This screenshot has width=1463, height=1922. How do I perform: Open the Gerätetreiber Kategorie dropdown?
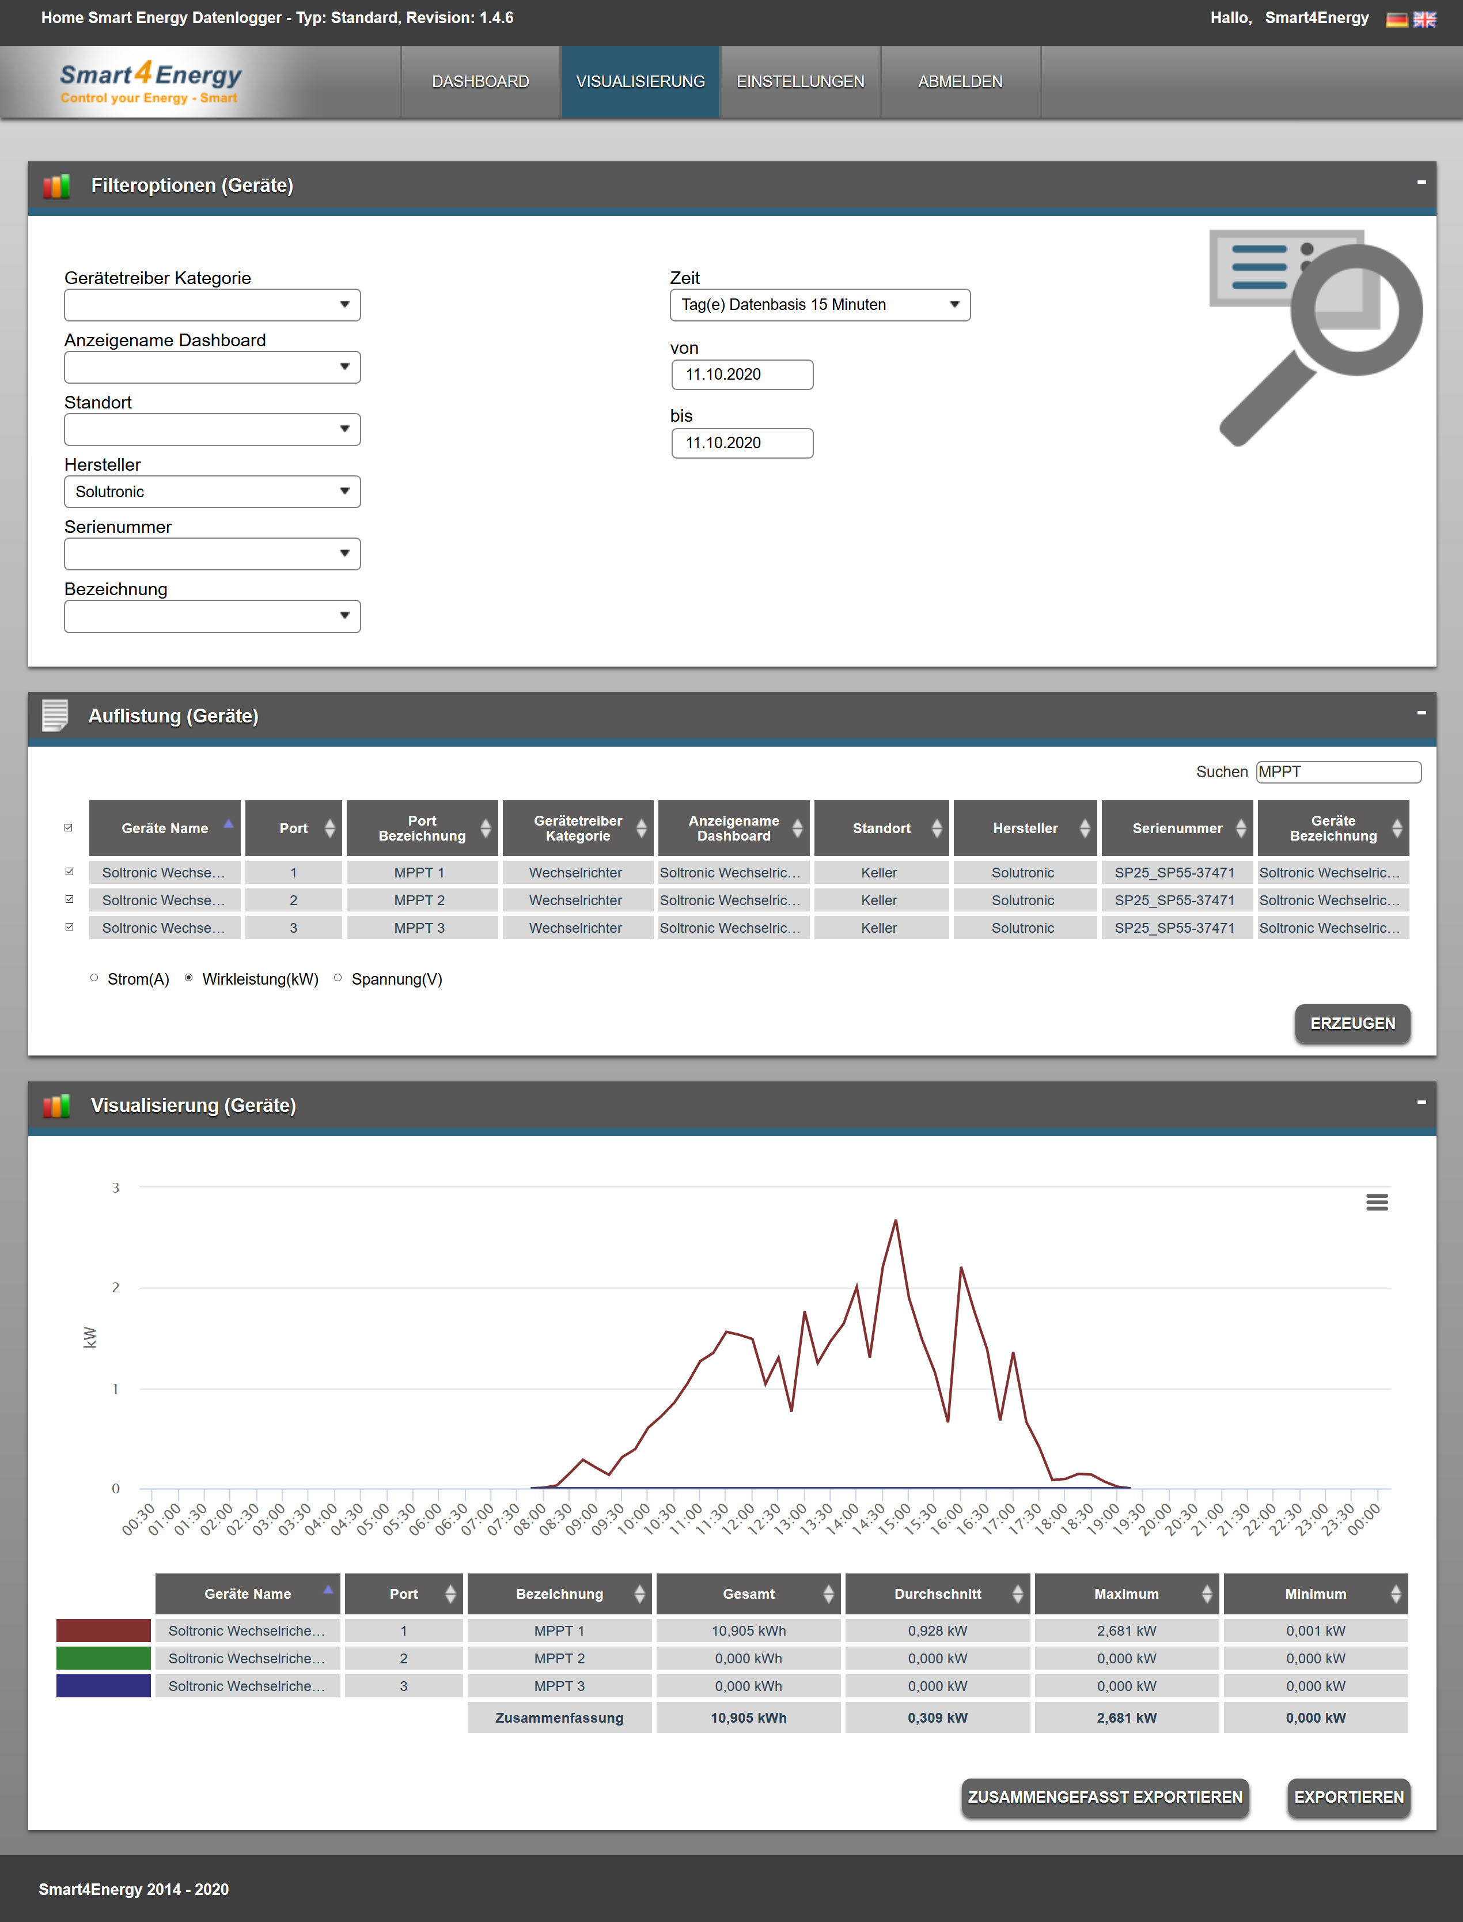[x=211, y=305]
